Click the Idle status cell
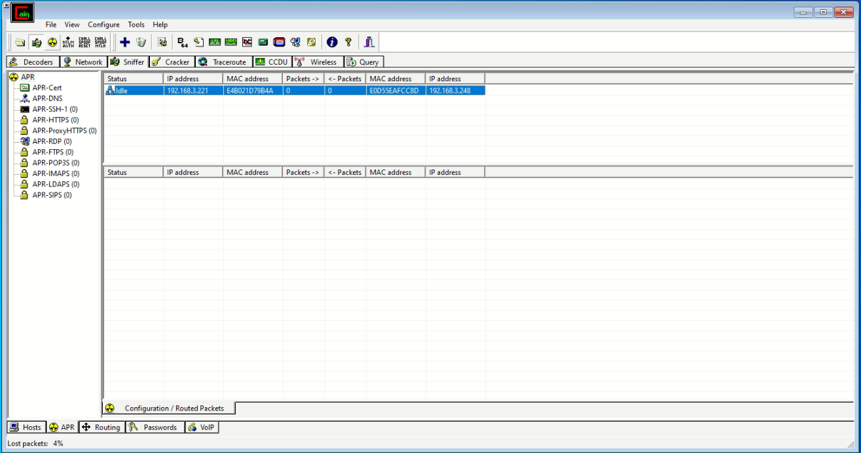 134,91
